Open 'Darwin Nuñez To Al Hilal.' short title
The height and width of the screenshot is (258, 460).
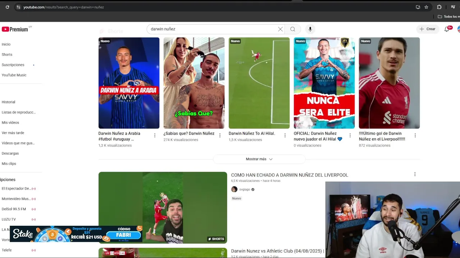coord(252,133)
